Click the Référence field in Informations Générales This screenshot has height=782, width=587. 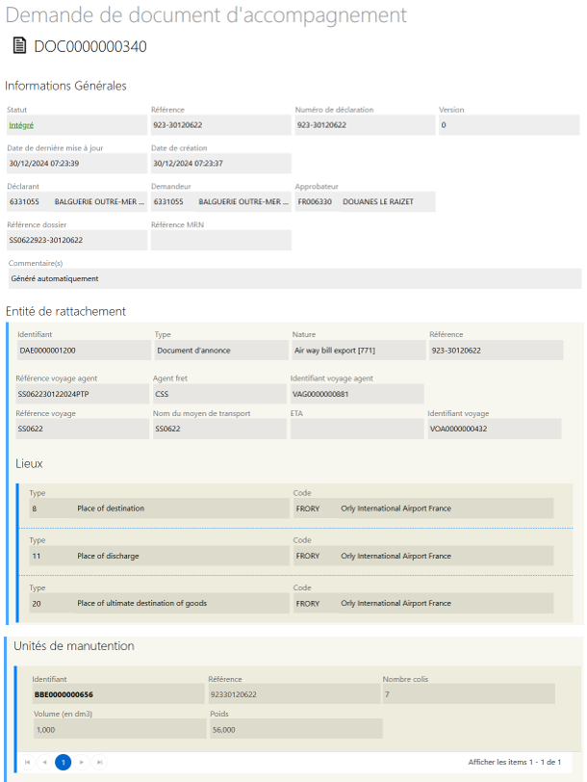[219, 125]
